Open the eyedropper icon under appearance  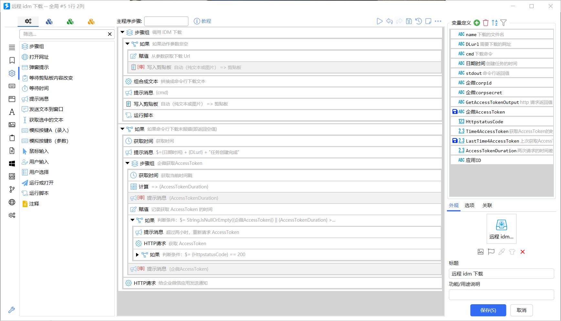502,252
